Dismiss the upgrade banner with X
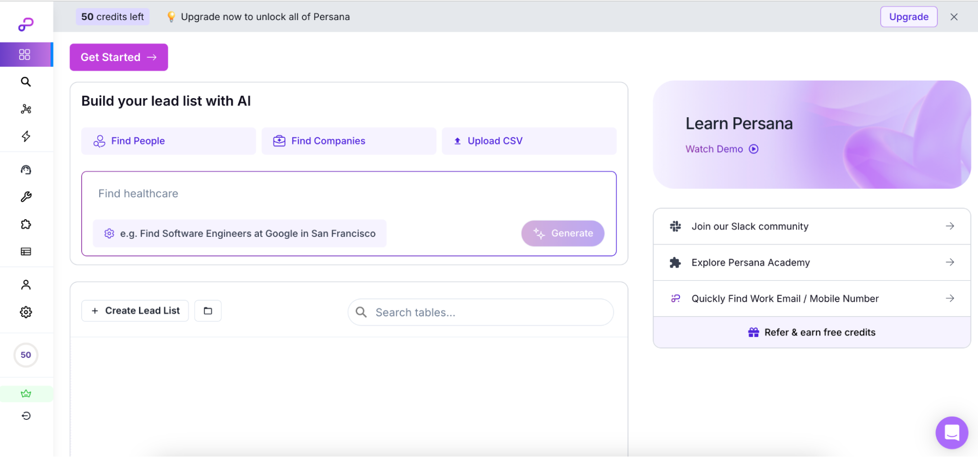Image resolution: width=978 pixels, height=457 pixels. click(954, 17)
